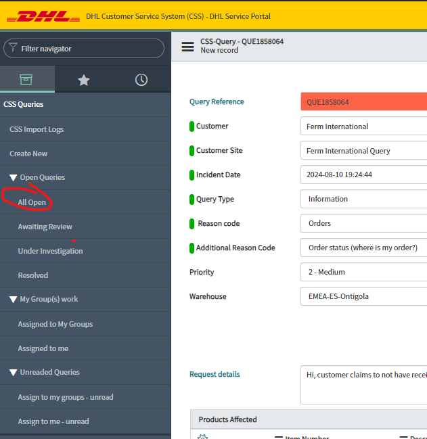Click the Request details label link

click(215, 374)
